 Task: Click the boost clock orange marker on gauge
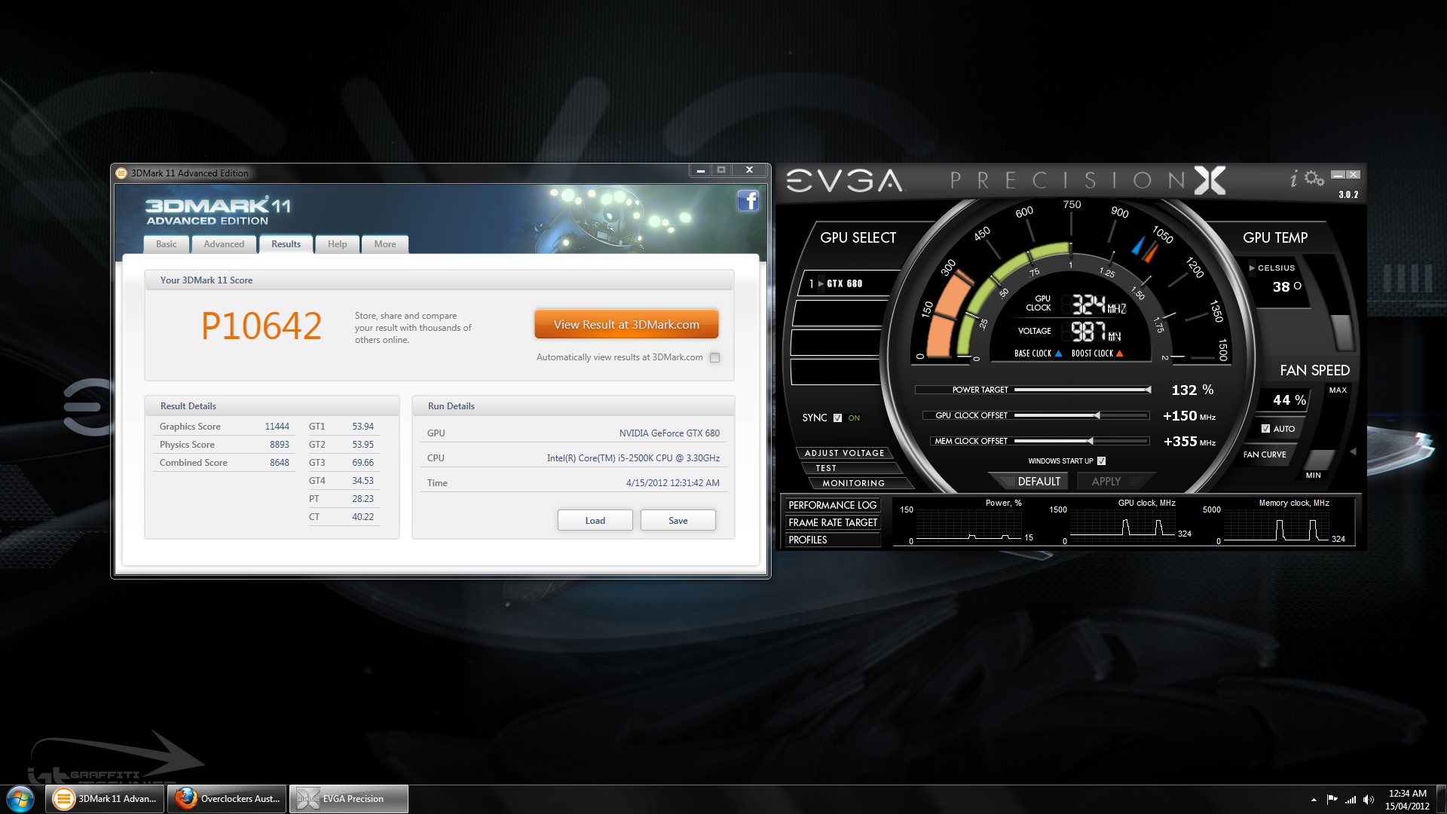click(1150, 251)
